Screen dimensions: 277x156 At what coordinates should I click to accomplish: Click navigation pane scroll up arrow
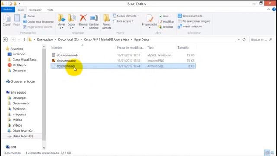[x=44, y=46]
